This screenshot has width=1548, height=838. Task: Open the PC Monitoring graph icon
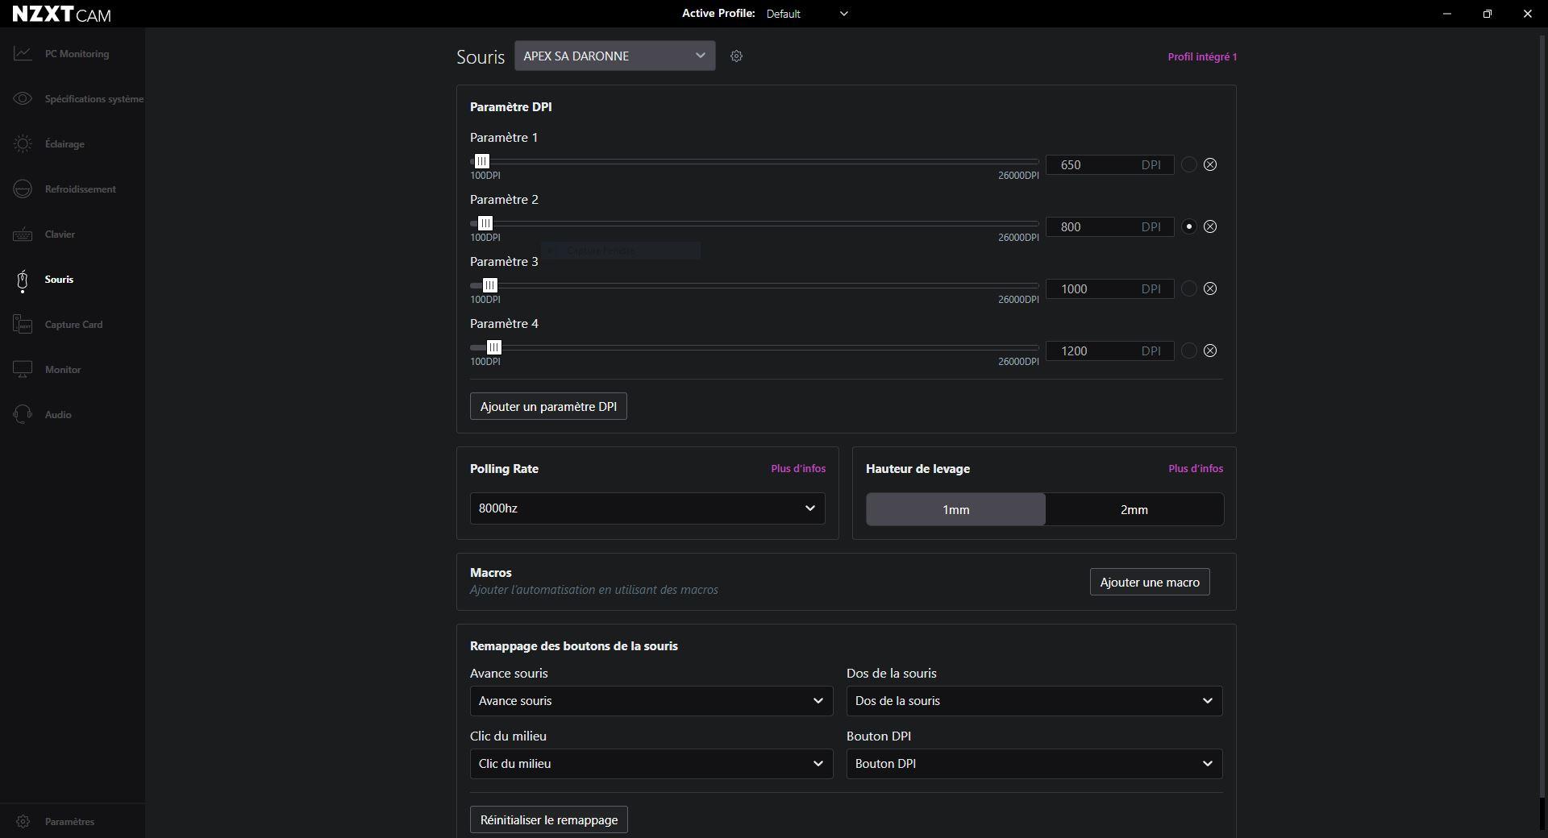[23, 54]
